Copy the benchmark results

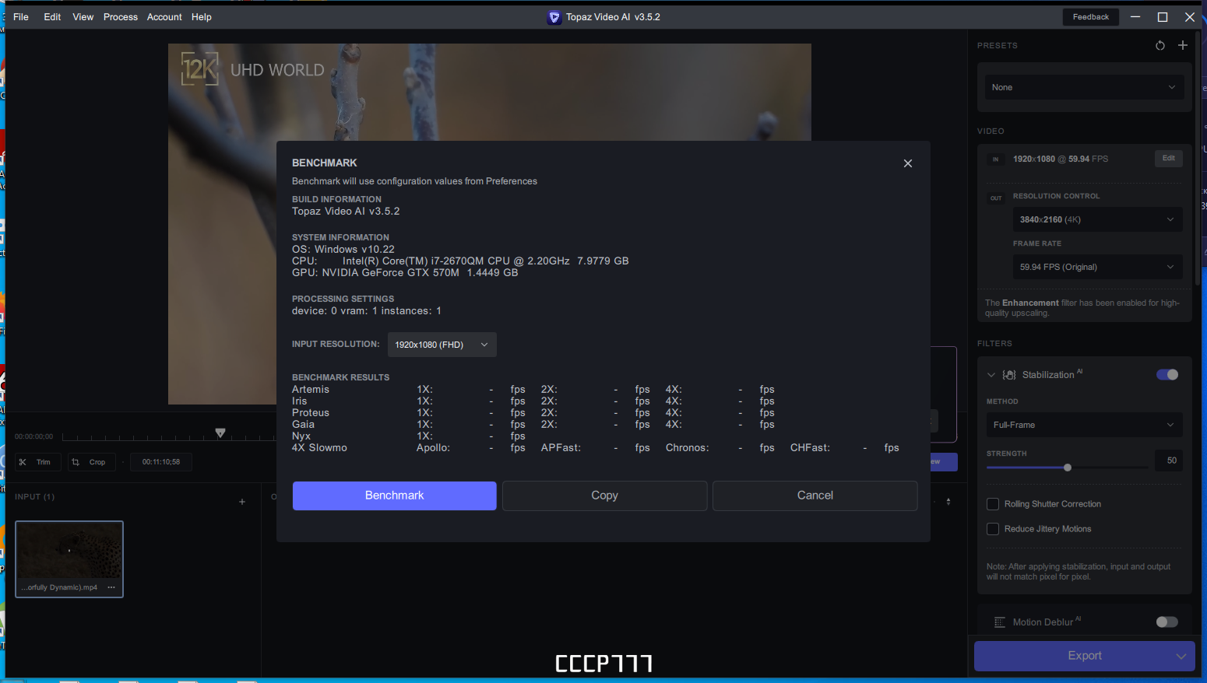(605, 496)
